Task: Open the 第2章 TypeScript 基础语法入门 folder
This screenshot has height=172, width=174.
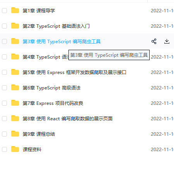Action: coord(56,26)
